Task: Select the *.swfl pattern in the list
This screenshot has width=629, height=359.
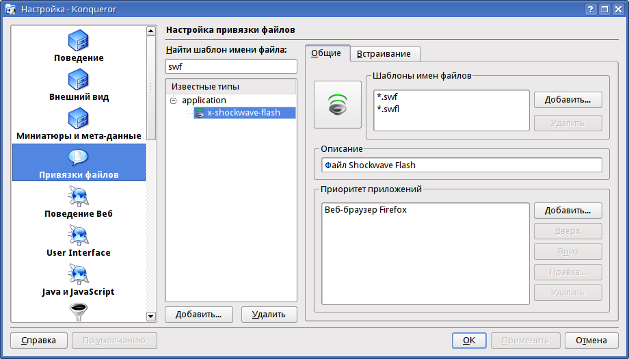Action: (388, 109)
